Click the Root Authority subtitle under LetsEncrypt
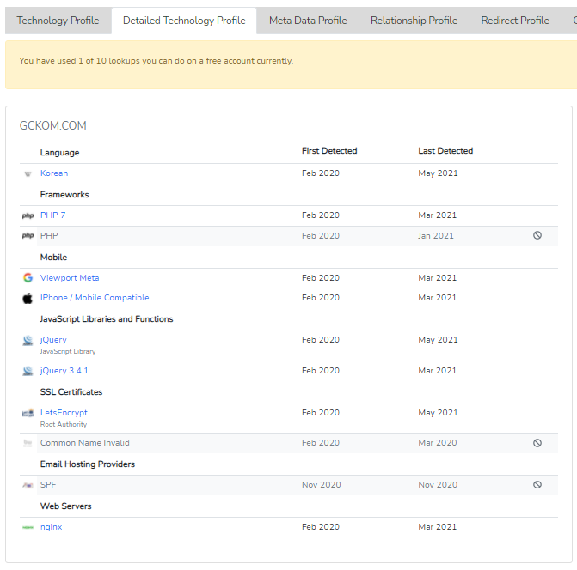This screenshot has width=577, height=570. pos(64,424)
